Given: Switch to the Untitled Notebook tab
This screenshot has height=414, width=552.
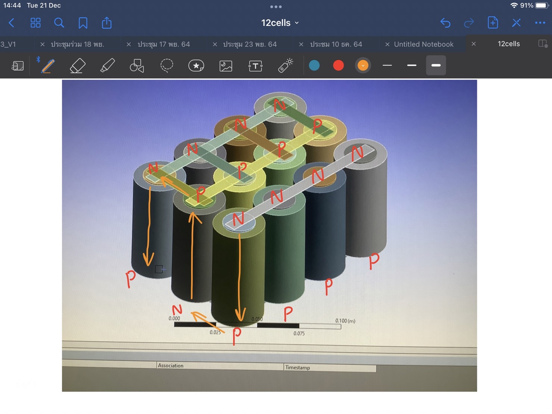Looking at the screenshot, I should (424, 44).
